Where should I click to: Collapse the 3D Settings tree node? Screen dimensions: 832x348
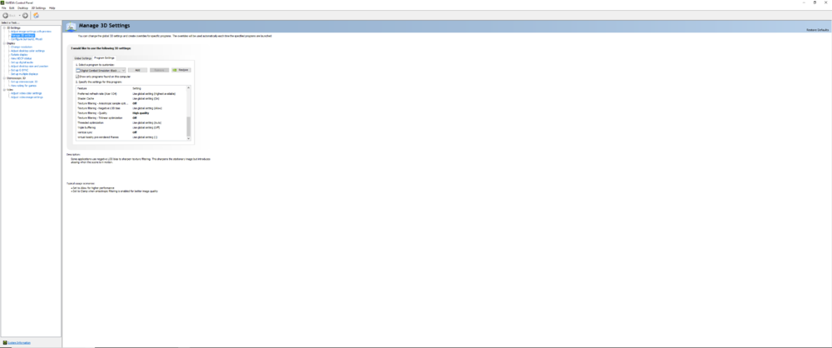tap(3, 27)
